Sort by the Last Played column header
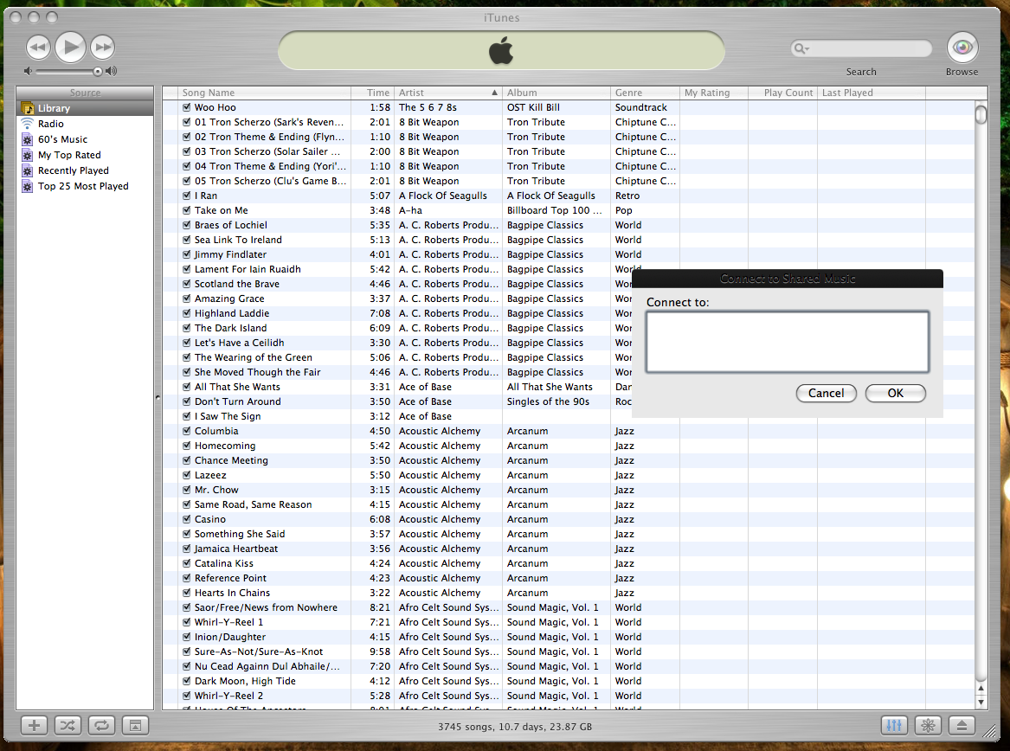Image resolution: width=1010 pixels, height=751 pixels. 871,93
